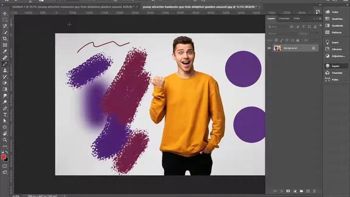This screenshot has width=350, height=197.
Task: Select the Move tool
Action: 5,14
